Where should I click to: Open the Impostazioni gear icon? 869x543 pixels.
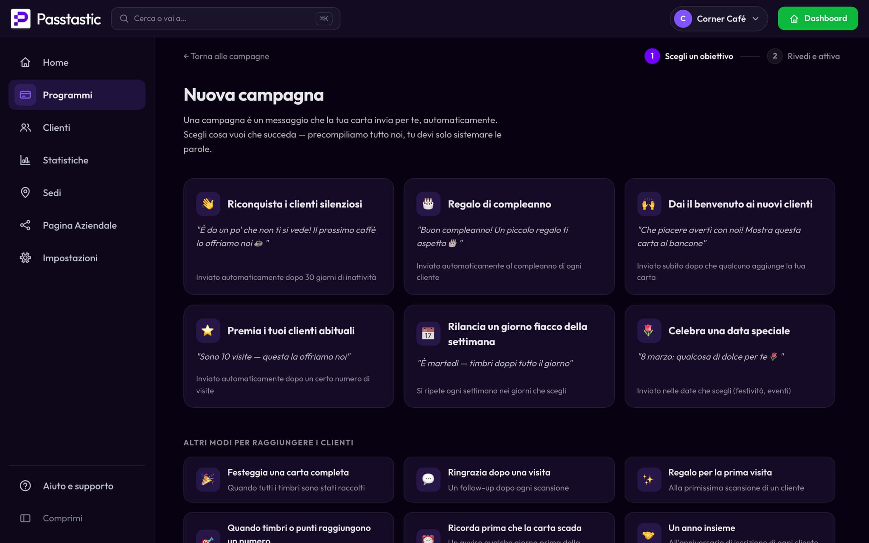coord(25,258)
